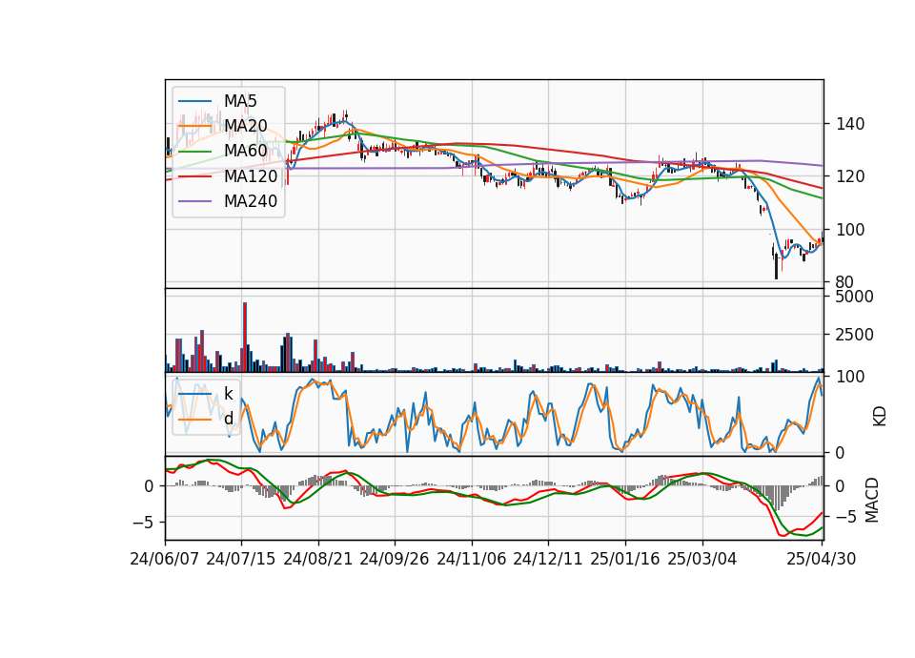The height and width of the screenshot is (658, 915).
Task: Click the MA120 legend label
Action: (x=251, y=176)
